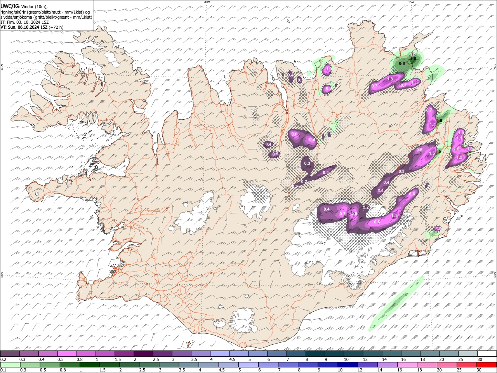Click the '0.1' label in the lower legend
497x373 pixels.
(3, 370)
